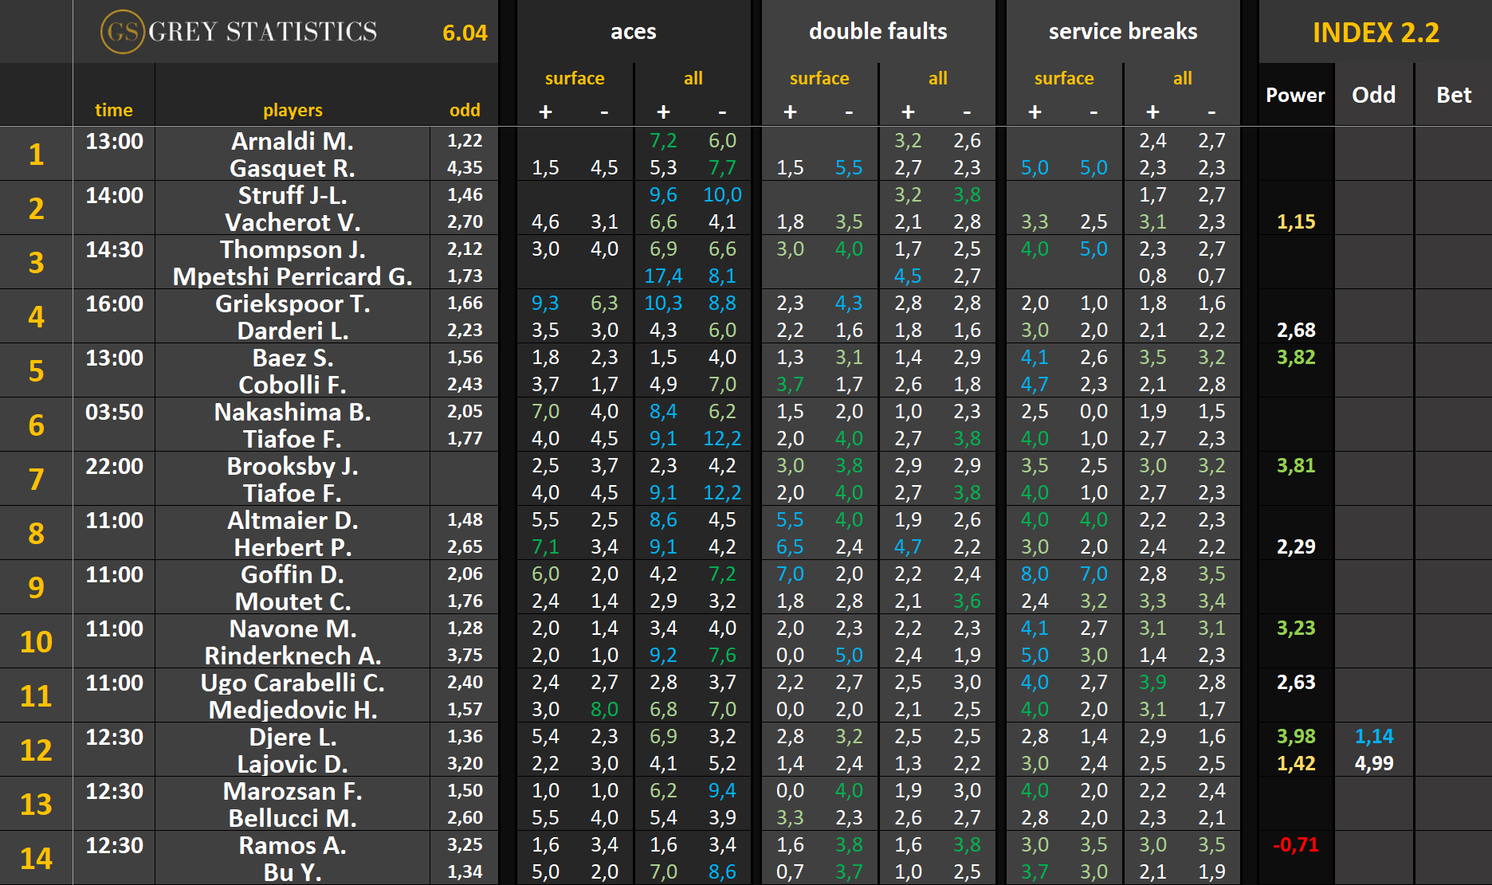Click the minus sign under aces all
The image size is (1492, 885).
coord(722,112)
